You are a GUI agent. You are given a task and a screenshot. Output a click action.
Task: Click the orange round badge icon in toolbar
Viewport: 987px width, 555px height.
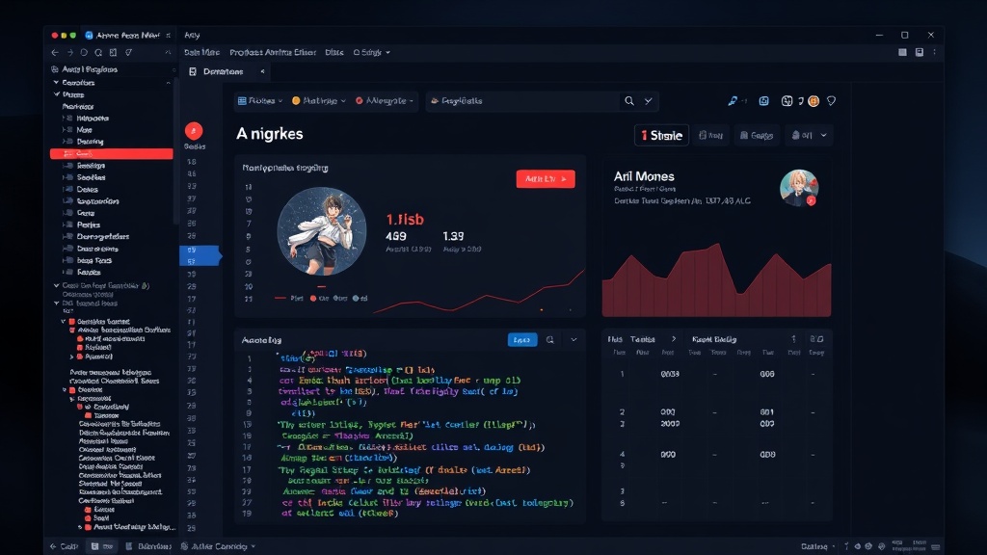pos(814,100)
